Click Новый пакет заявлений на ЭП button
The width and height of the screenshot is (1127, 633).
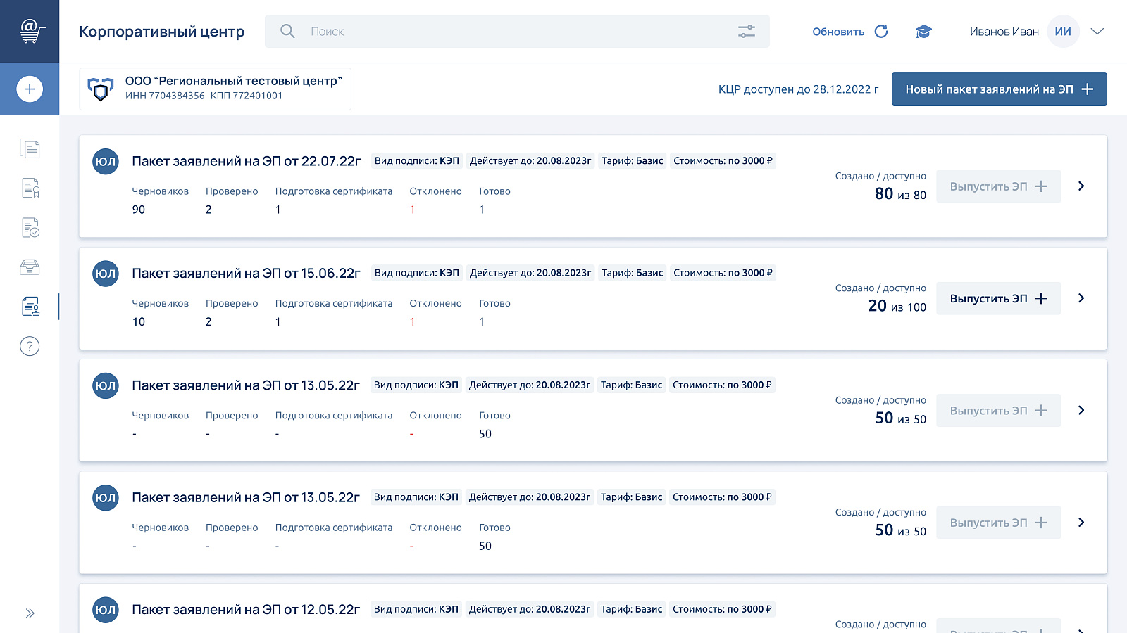coord(1000,89)
